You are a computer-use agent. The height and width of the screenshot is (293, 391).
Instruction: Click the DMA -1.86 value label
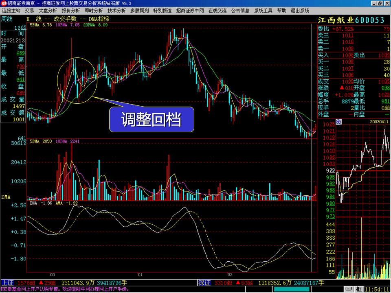click(x=41, y=203)
